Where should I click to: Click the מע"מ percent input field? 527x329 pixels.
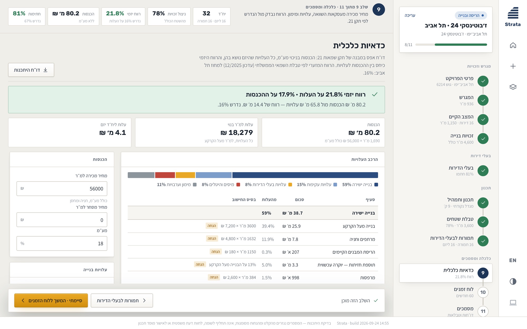click(x=62, y=243)
